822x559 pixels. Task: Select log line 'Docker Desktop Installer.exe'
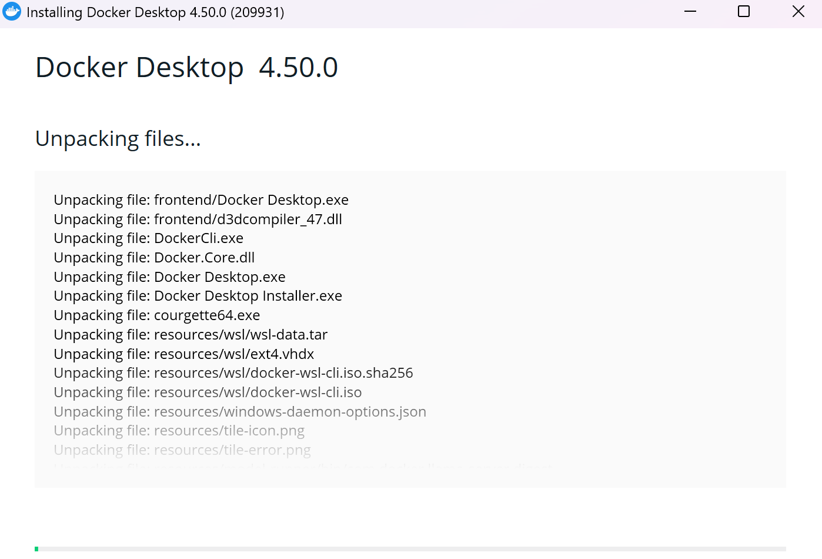tap(198, 296)
